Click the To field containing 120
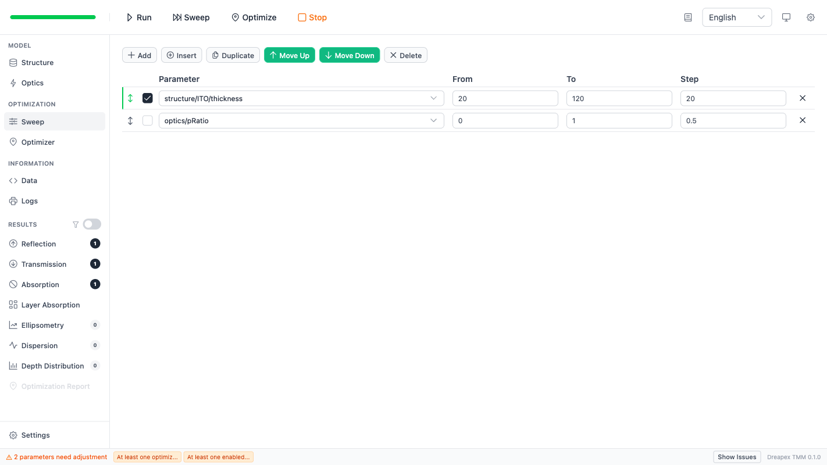 coord(619,98)
